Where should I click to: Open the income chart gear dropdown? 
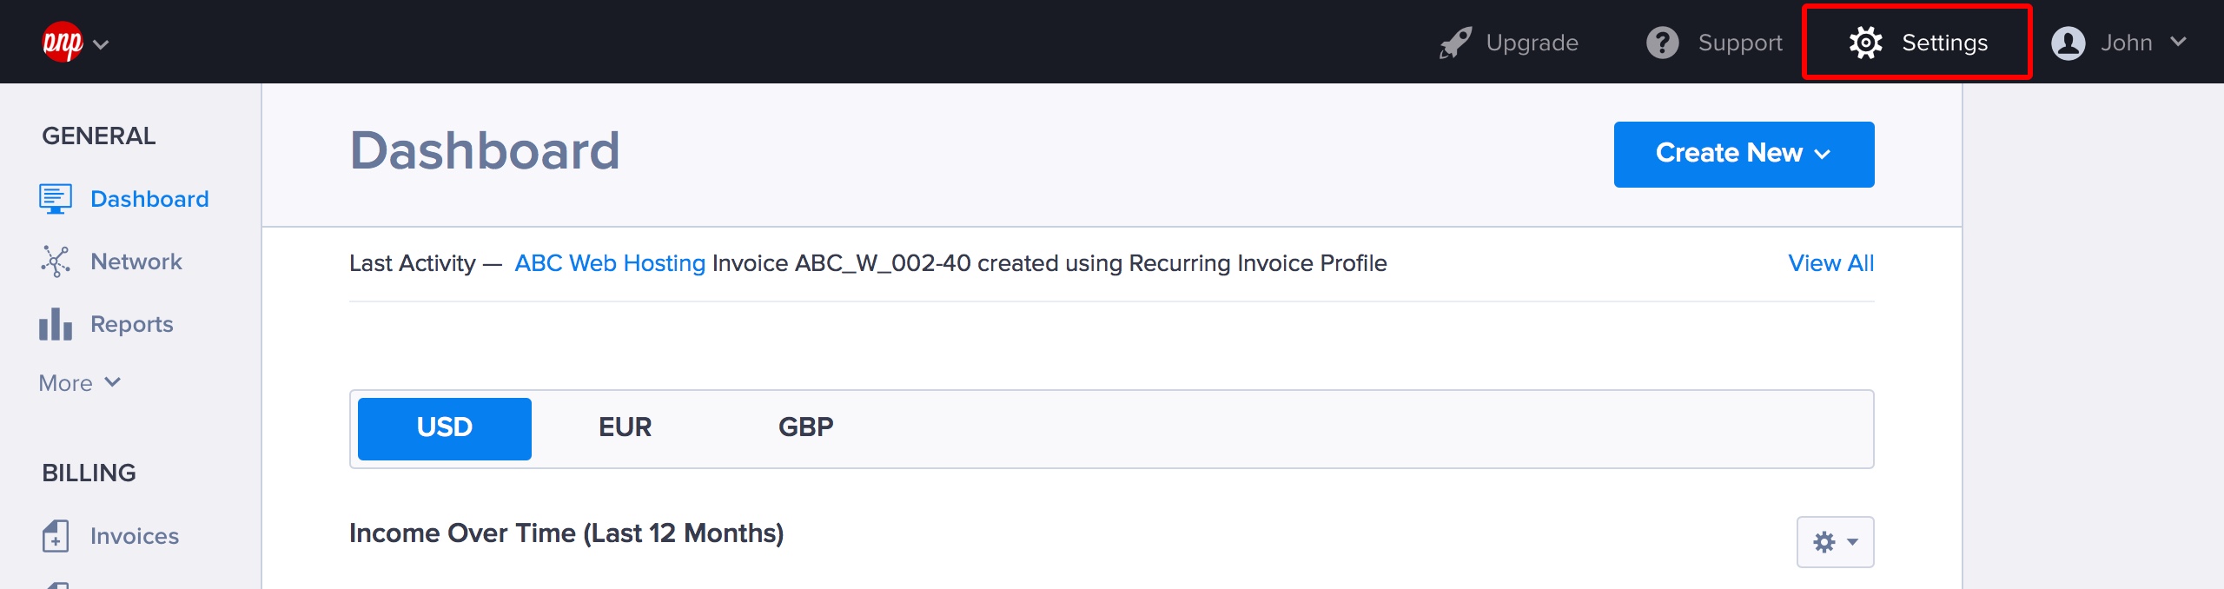click(1835, 542)
